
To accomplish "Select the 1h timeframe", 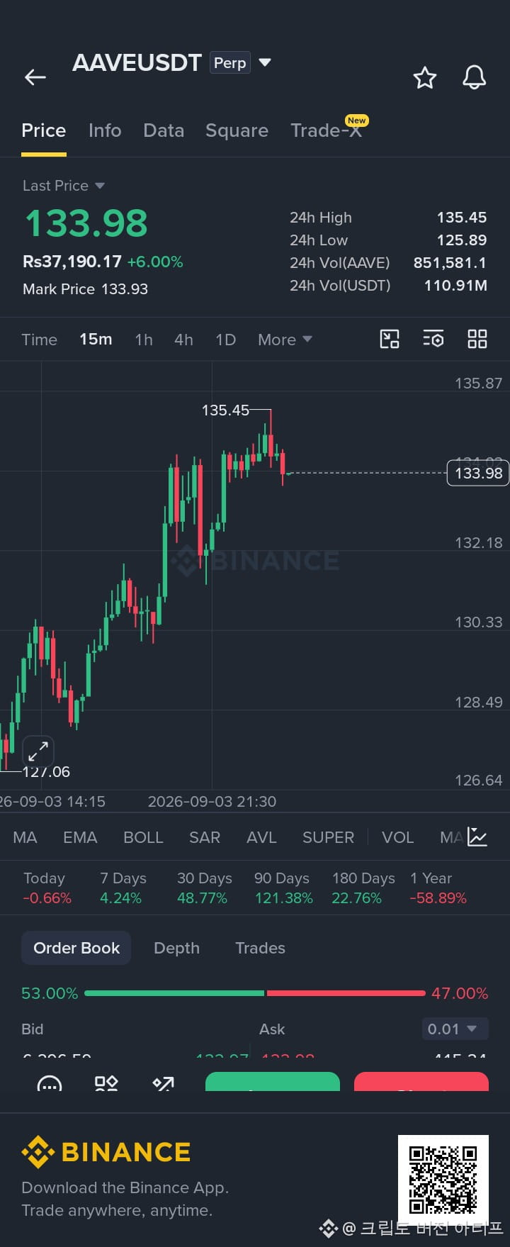I will click(x=144, y=340).
